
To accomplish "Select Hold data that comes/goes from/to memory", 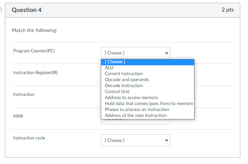I will [x=147, y=104].
